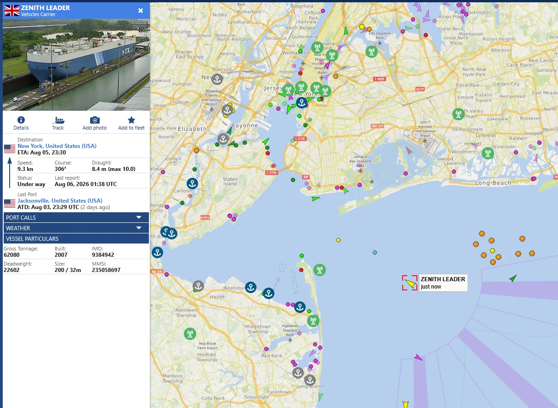Add vessel to fleet star icon
This screenshot has height=408, width=558.
(x=131, y=120)
